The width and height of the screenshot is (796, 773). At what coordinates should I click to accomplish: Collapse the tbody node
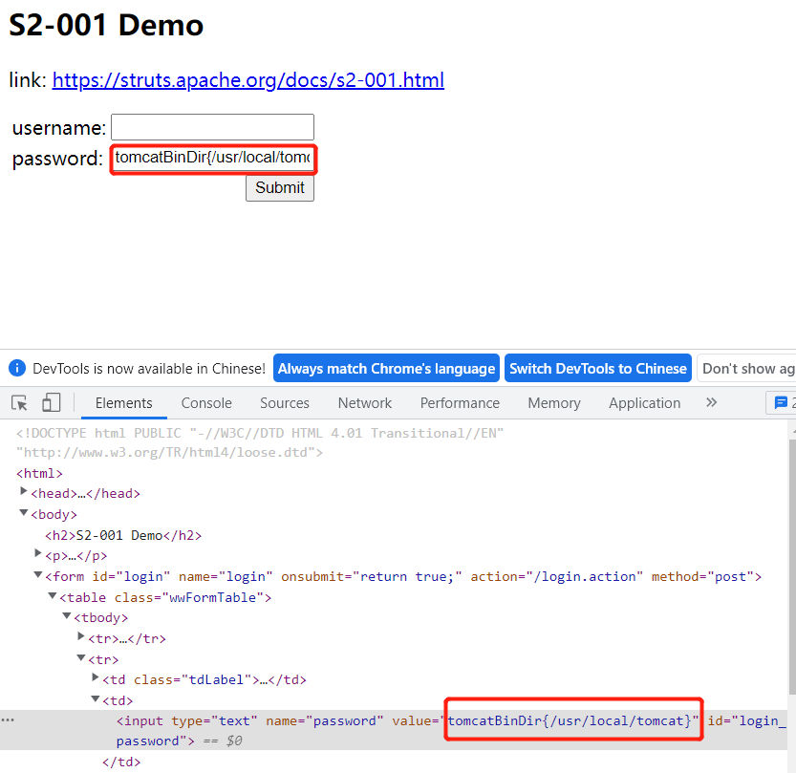coord(66,615)
